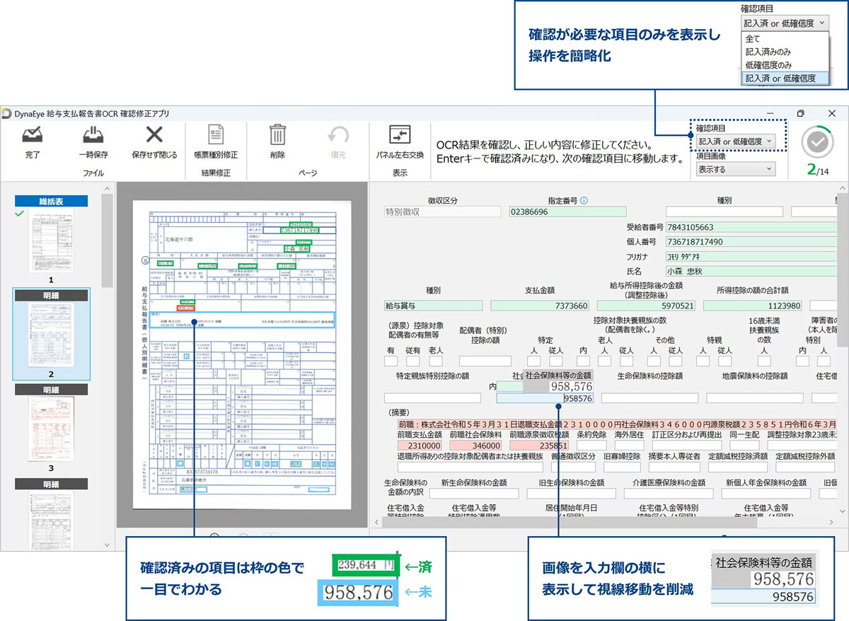Click the 削除 trash can icon

(277, 135)
